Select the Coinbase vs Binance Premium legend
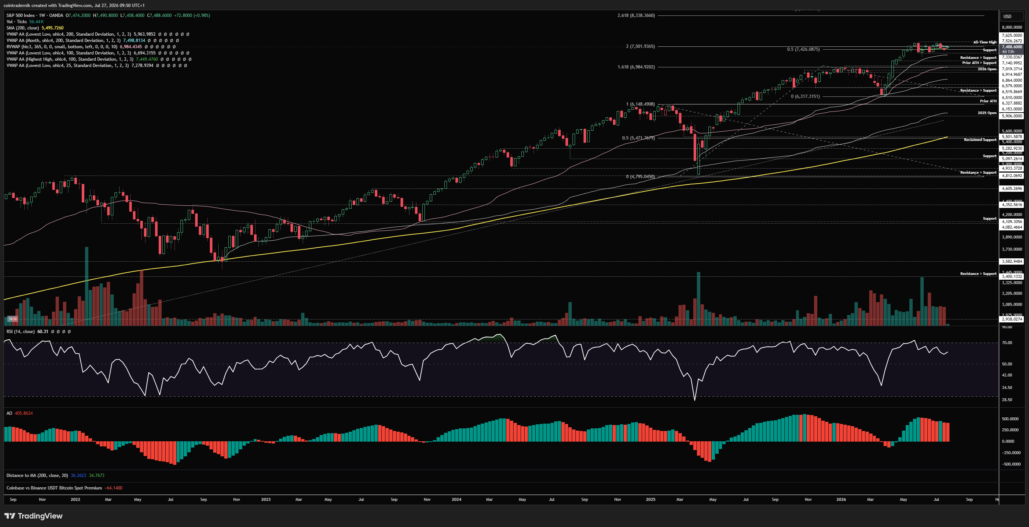1029x527 pixels. point(54,488)
